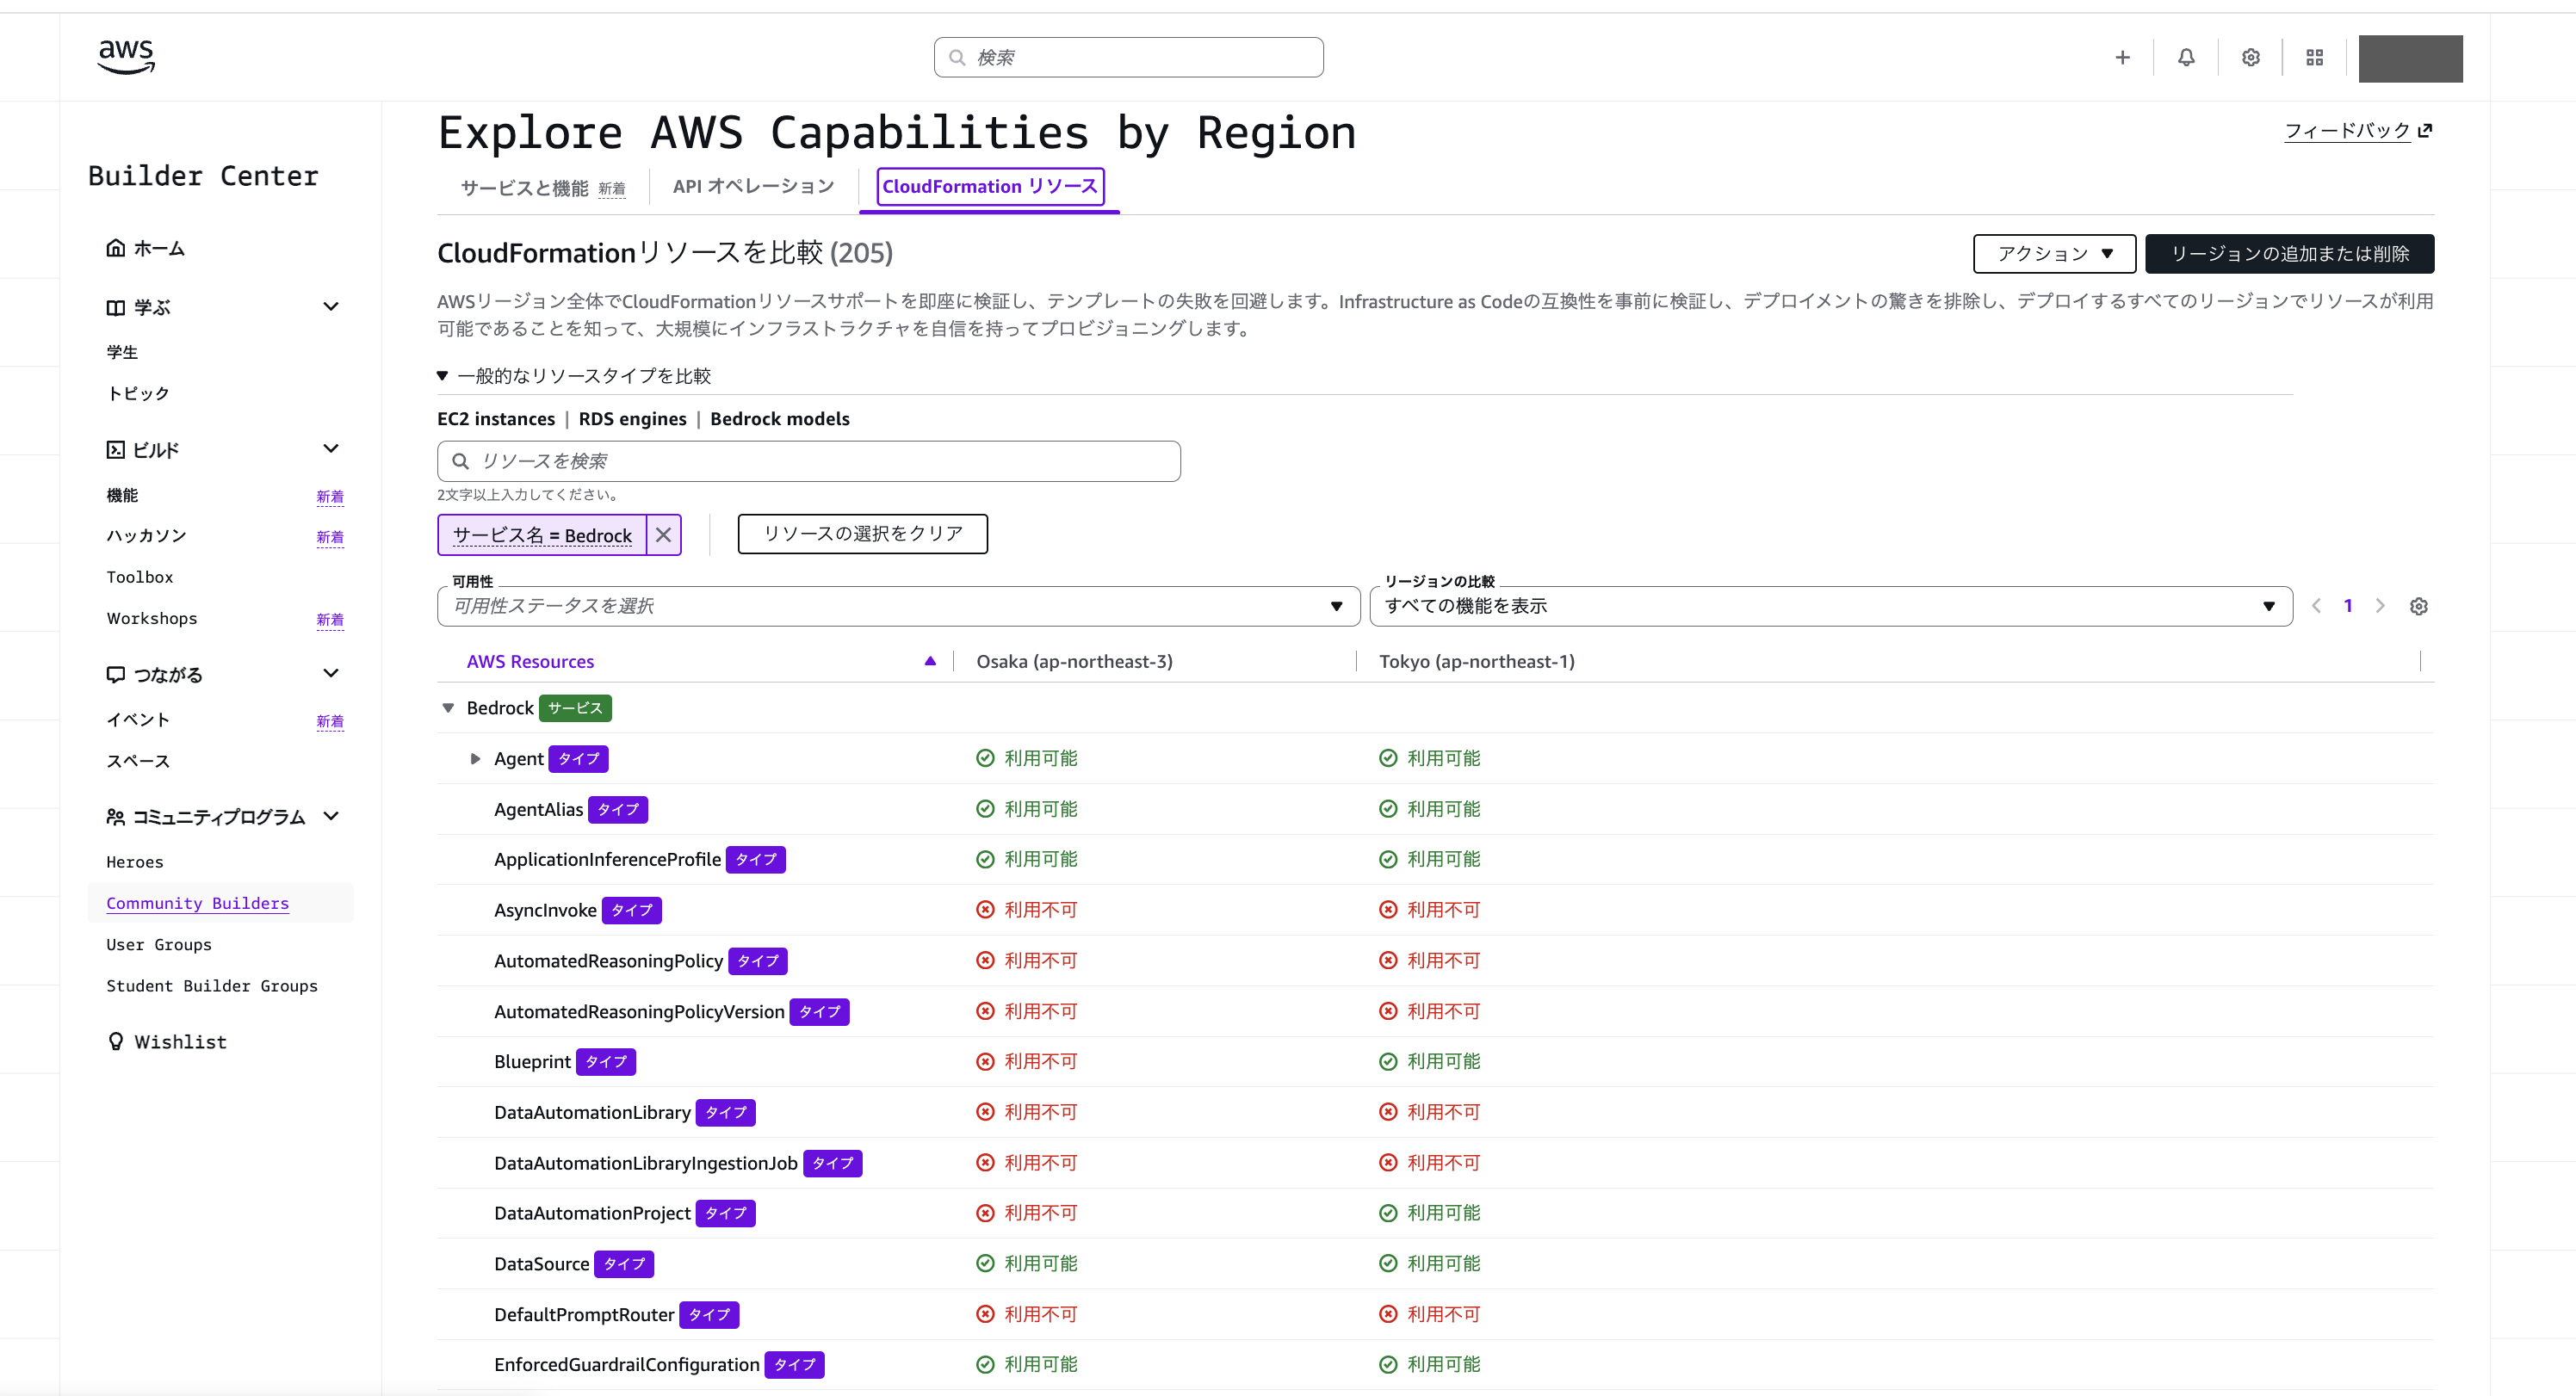Screen dimensions: 2576x1396
Task: Click the Wishlist lightbulb icon
Action: tap(116, 1041)
